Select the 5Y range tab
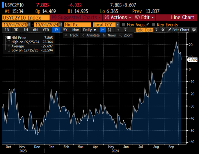Screen dimensions: 199x154 click(x=65, y=30)
